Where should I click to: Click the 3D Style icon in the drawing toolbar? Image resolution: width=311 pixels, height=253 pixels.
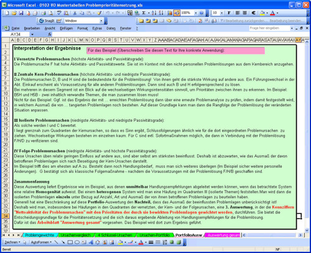click(x=179, y=242)
